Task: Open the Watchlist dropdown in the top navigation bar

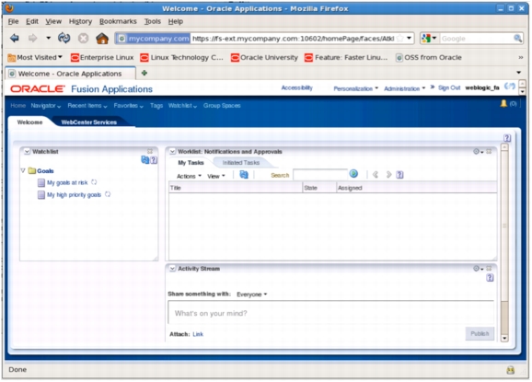Action: 182,106
